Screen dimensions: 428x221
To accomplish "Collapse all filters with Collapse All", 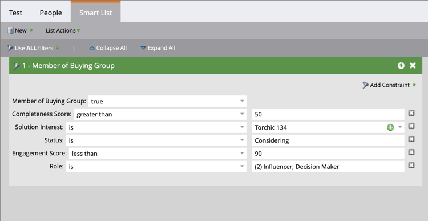I will point(108,48).
